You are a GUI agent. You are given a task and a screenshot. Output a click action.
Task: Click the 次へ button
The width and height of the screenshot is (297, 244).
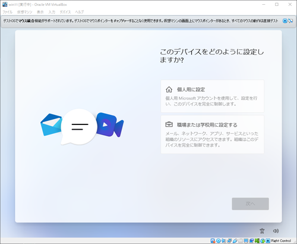pyautogui.click(x=250, y=204)
